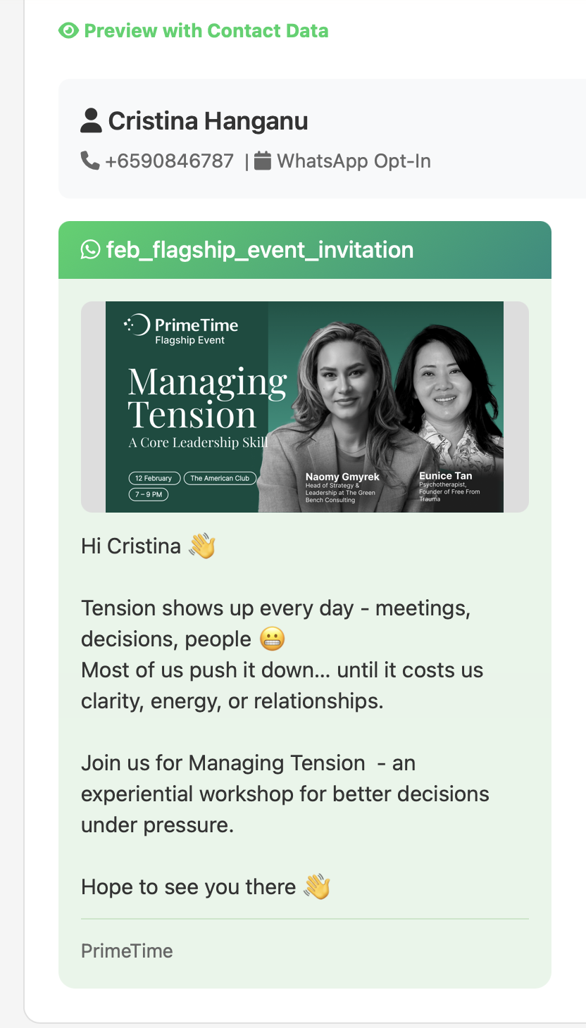Select the contact name Cristina Hanganu
This screenshot has width=586, height=1028.
click(208, 121)
